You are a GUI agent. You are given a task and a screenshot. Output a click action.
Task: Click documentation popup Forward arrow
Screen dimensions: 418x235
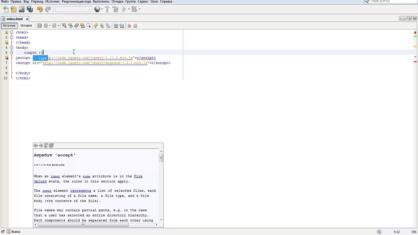tap(41, 146)
